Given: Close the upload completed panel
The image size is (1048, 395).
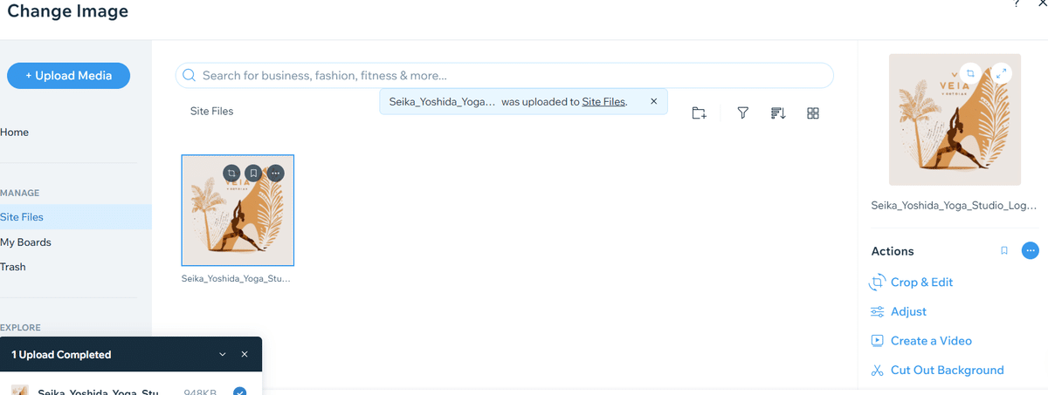Looking at the screenshot, I should (x=245, y=355).
